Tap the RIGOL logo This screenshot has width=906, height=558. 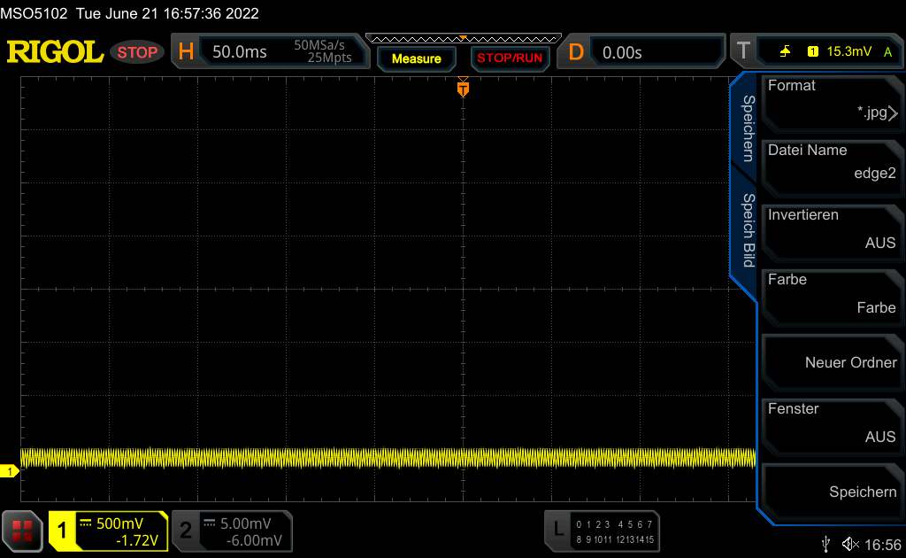[x=55, y=52]
